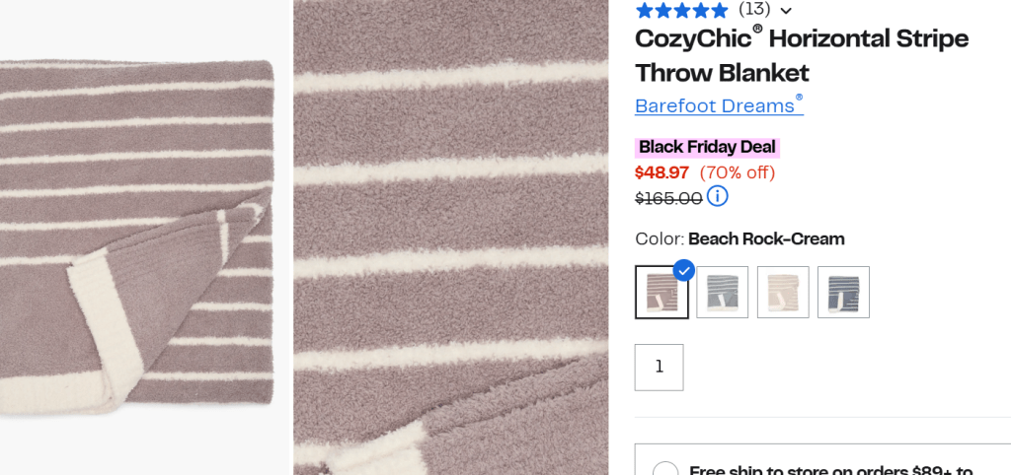Pick the light beige striped color swatch

point(783,292)
